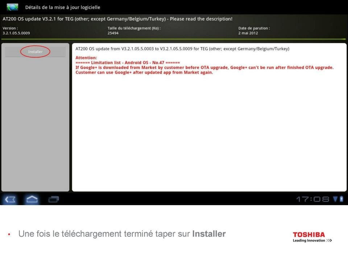Open the recent apps icon
Viewport: 348px width, 262px height.
pyautogui.click(x=54, y=199)
